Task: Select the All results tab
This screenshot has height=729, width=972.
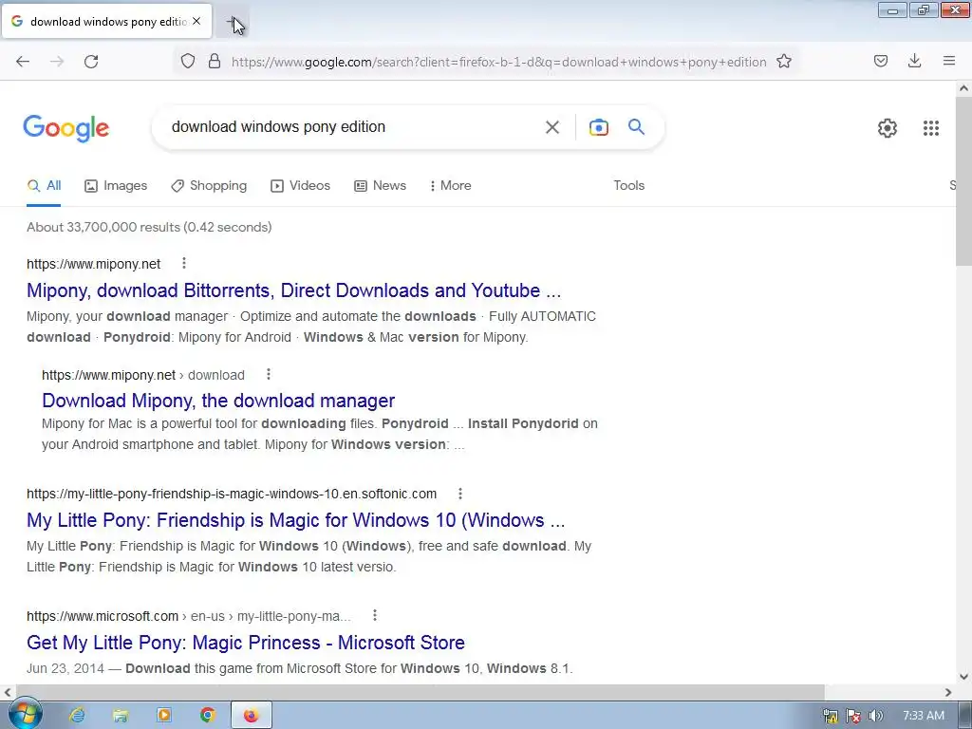Action: [44, 185]
